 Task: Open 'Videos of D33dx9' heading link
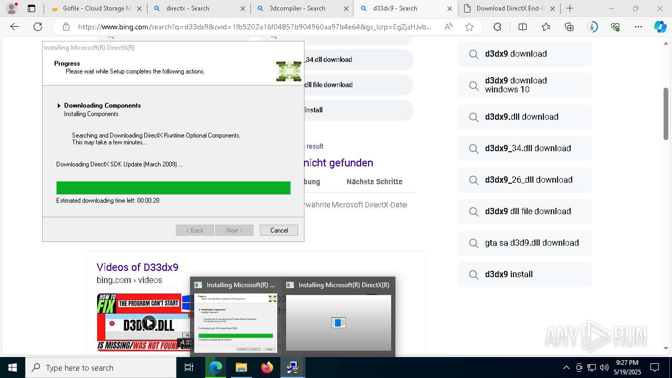(x=138, y=267)
